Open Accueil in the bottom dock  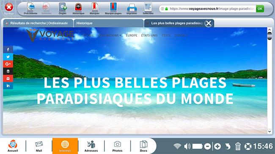coord(13,146)
